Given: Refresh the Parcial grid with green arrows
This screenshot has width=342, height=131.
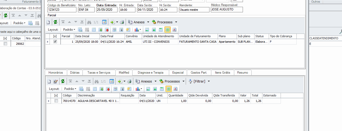Looking at the screenshot, I should pyautogui.click(x=55, y=22).
